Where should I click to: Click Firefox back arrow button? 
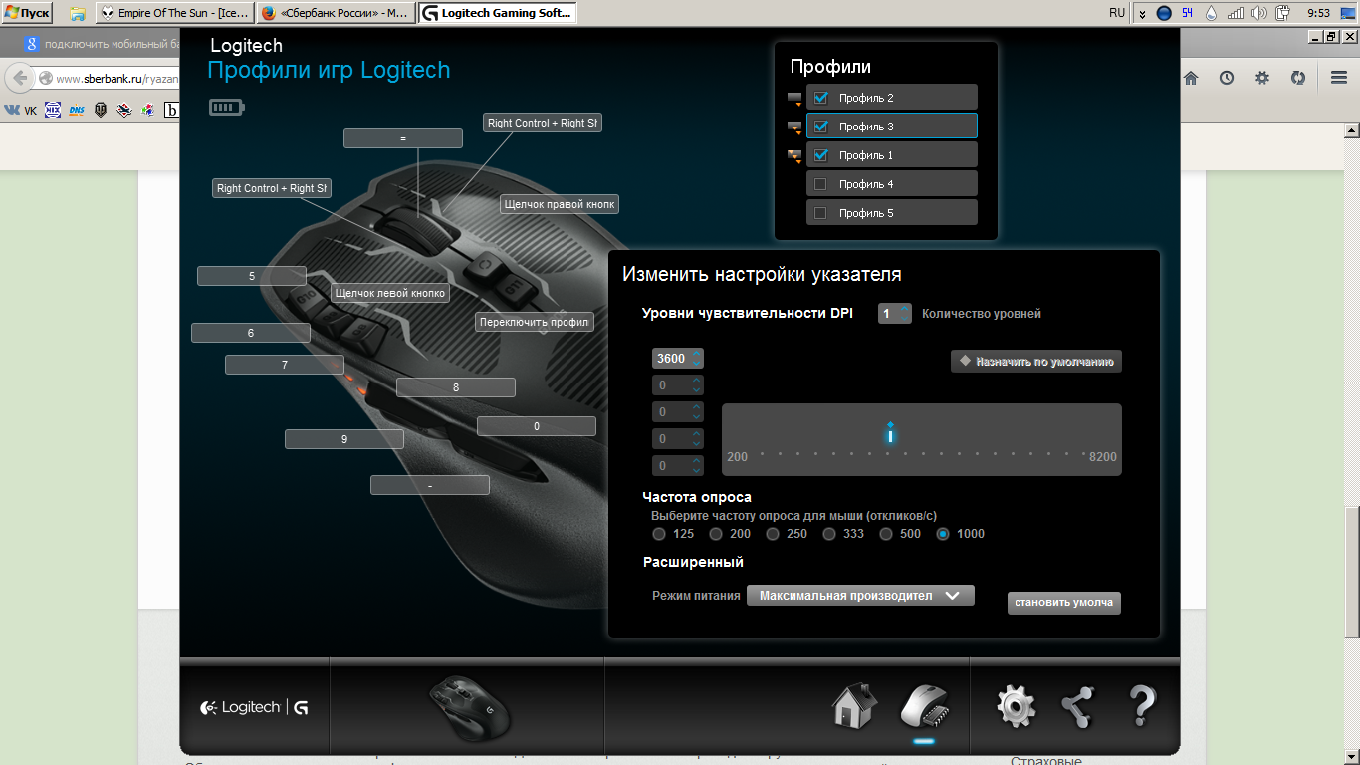coord(20,78)
